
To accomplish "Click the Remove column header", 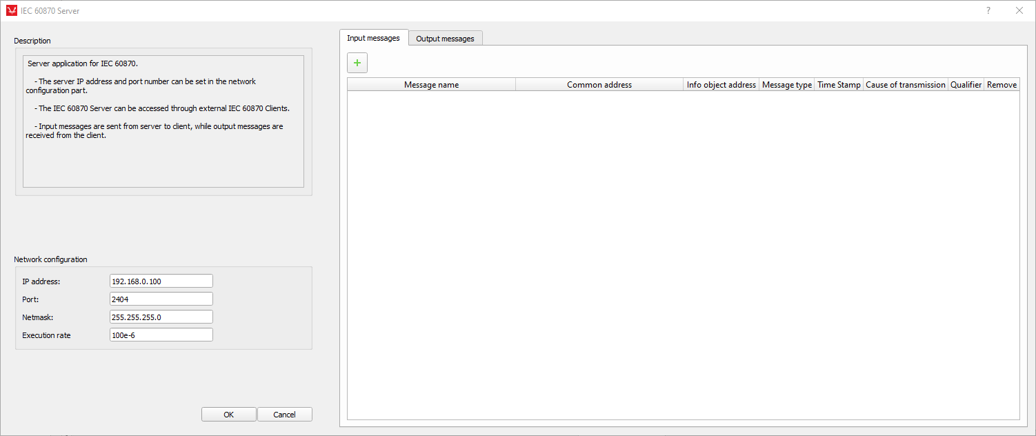I will tap(1002, 85).
